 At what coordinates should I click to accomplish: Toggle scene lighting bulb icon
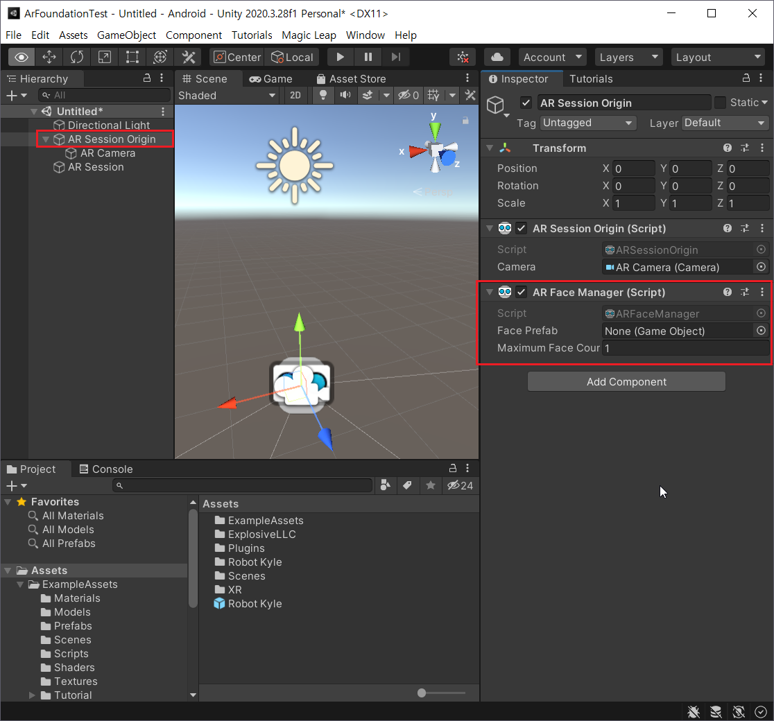[x=322, y=95]
